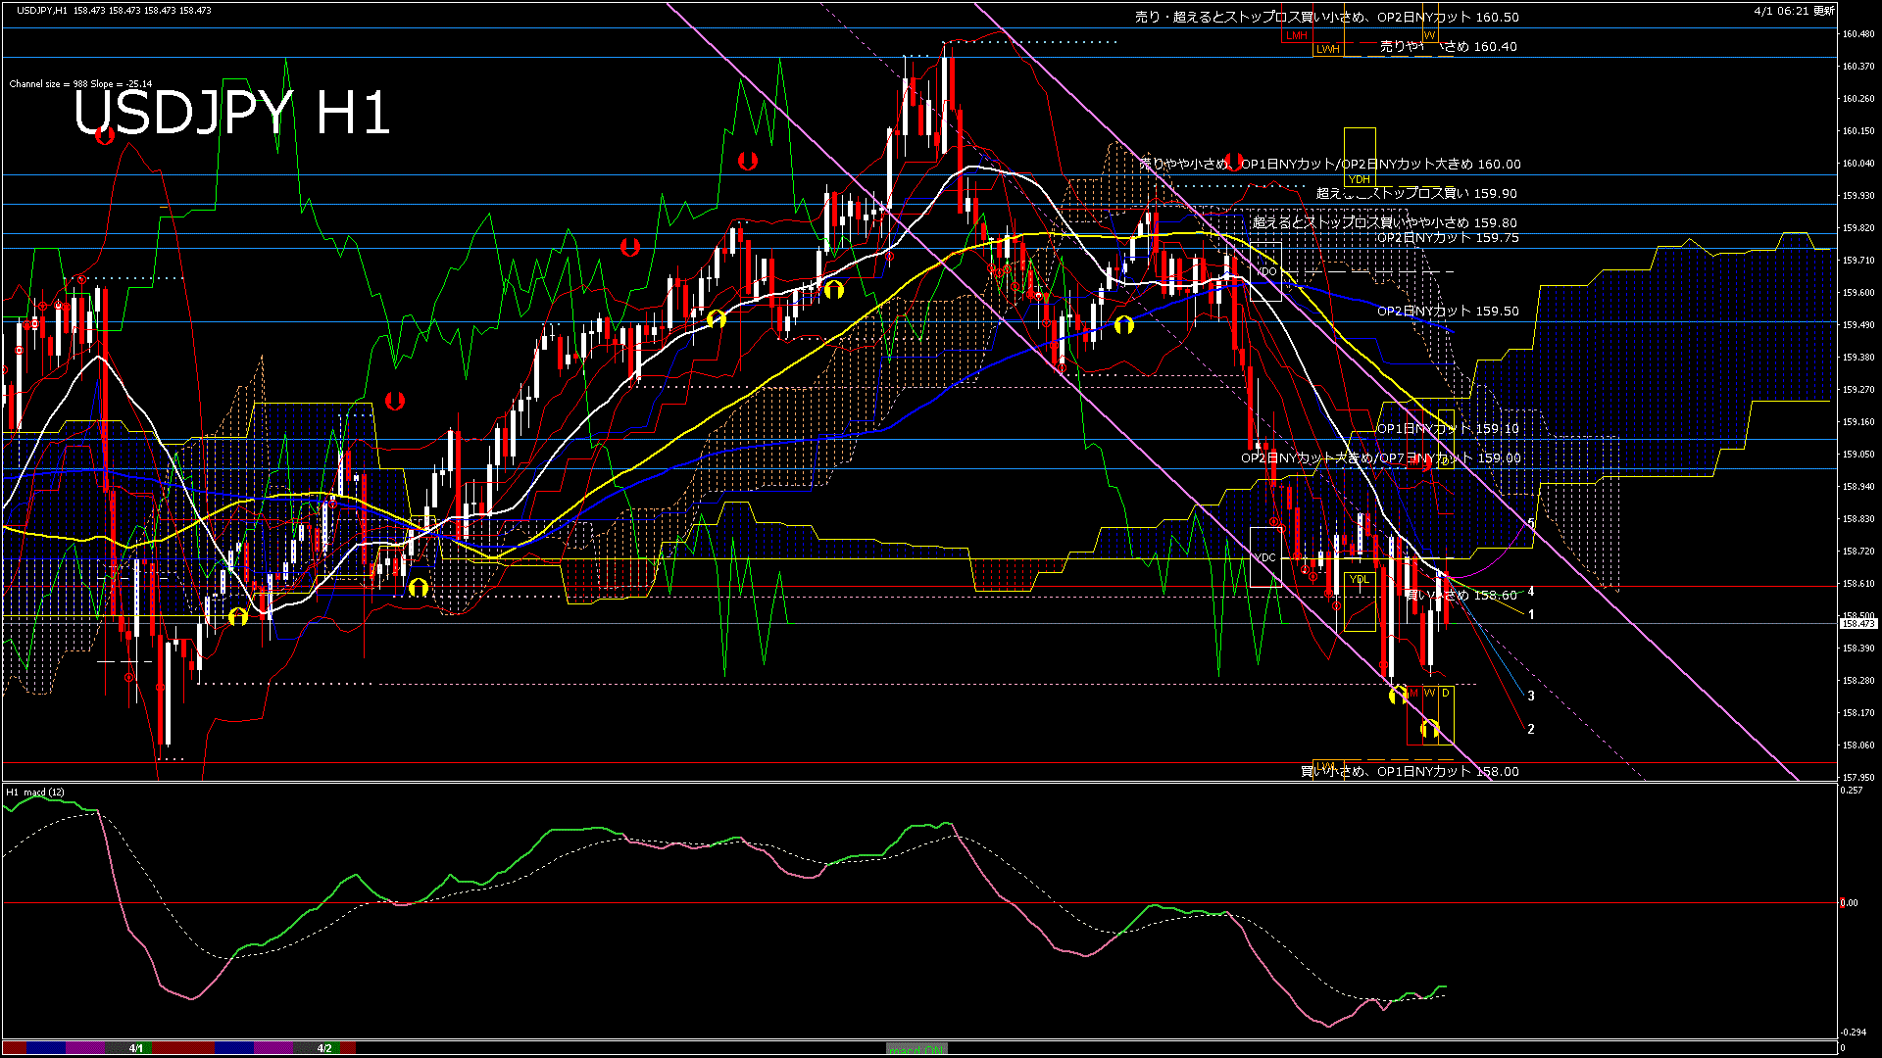Toggle the macd ON button
Viewport: 1882px width, 1058px height.
(916, 1049)
